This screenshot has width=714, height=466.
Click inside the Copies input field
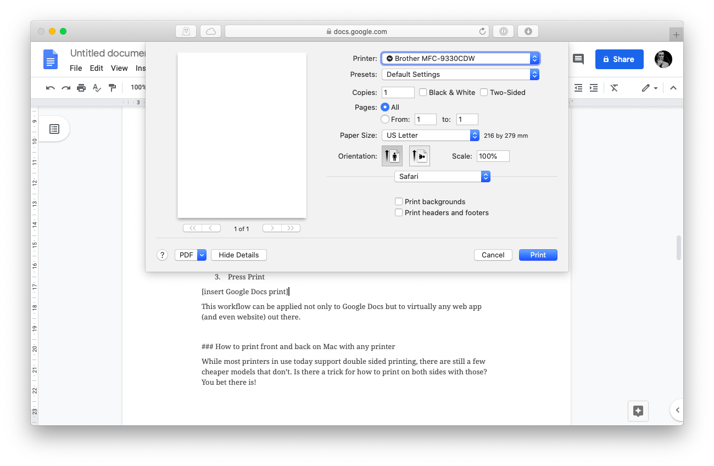pos(397,92)
